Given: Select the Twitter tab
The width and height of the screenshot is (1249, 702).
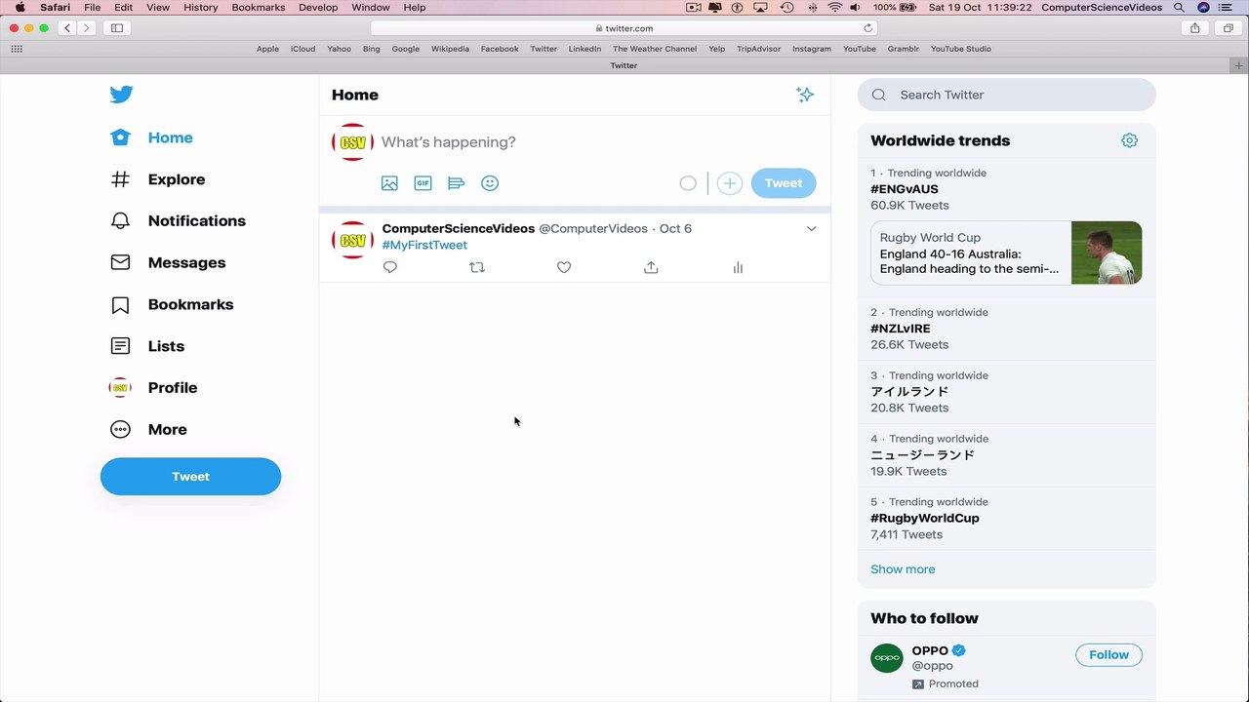Looking at the screenshot, I should 624,65.
